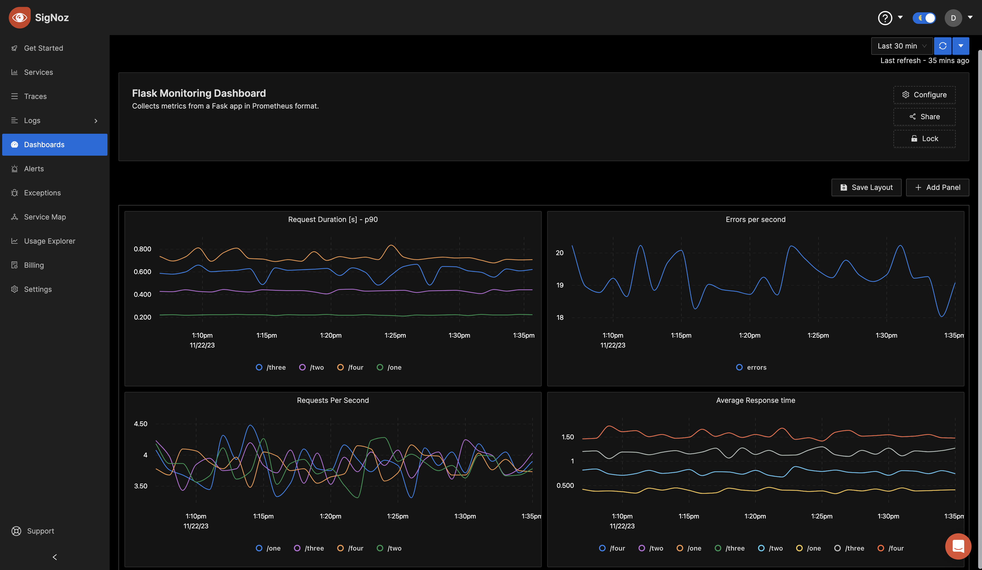The width and height of the screenshot is (982, 570).
Task: Save the dashboard layout
Action: coord(866,187)
